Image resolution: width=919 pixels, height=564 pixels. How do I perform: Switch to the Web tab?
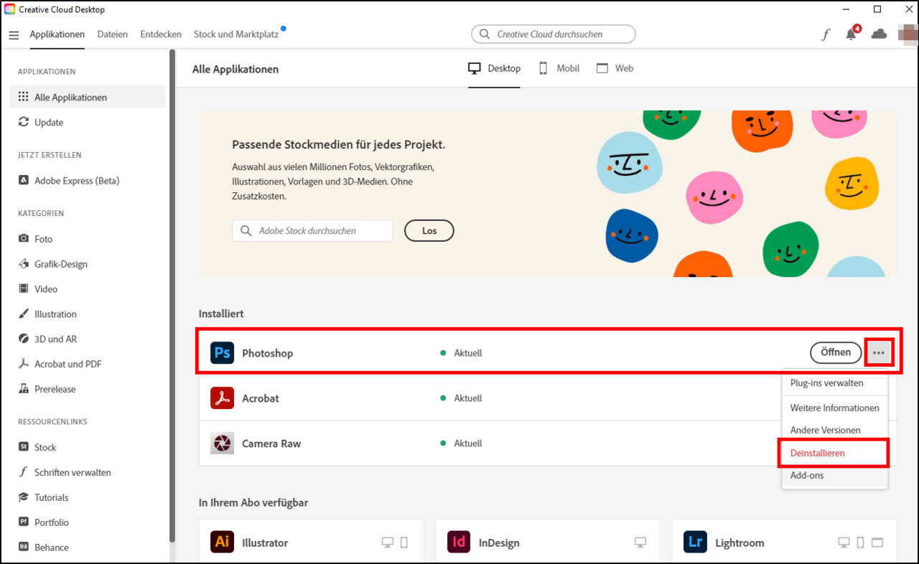[x=615, y=69]
